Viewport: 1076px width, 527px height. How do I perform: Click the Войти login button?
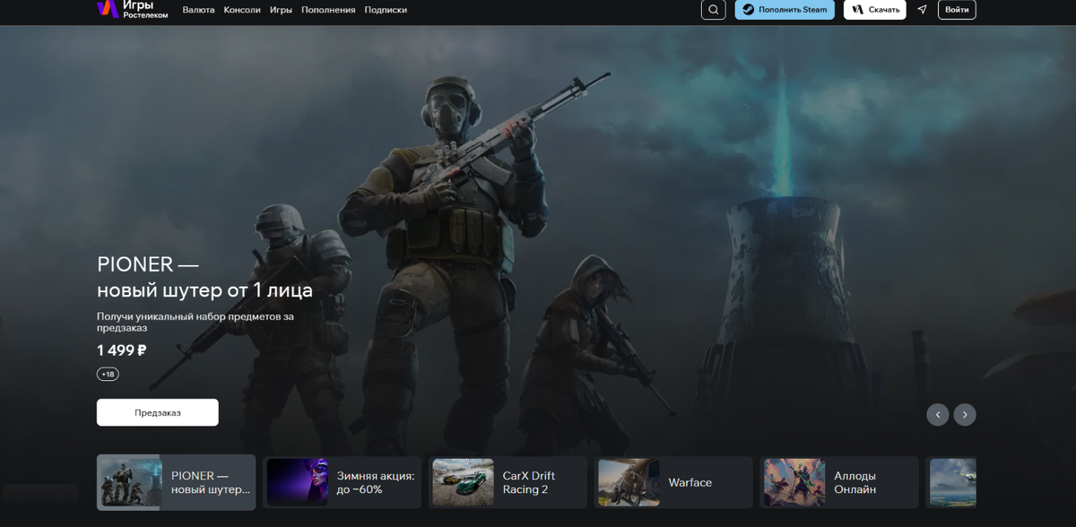957,10
